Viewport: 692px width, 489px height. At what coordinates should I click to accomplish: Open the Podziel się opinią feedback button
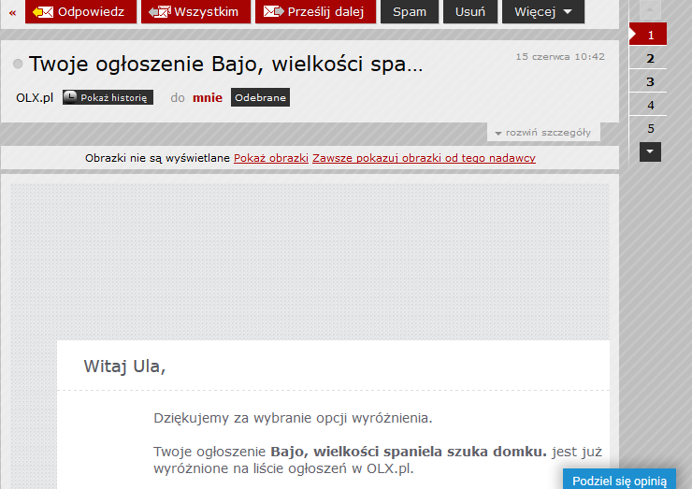pos(619,480)
